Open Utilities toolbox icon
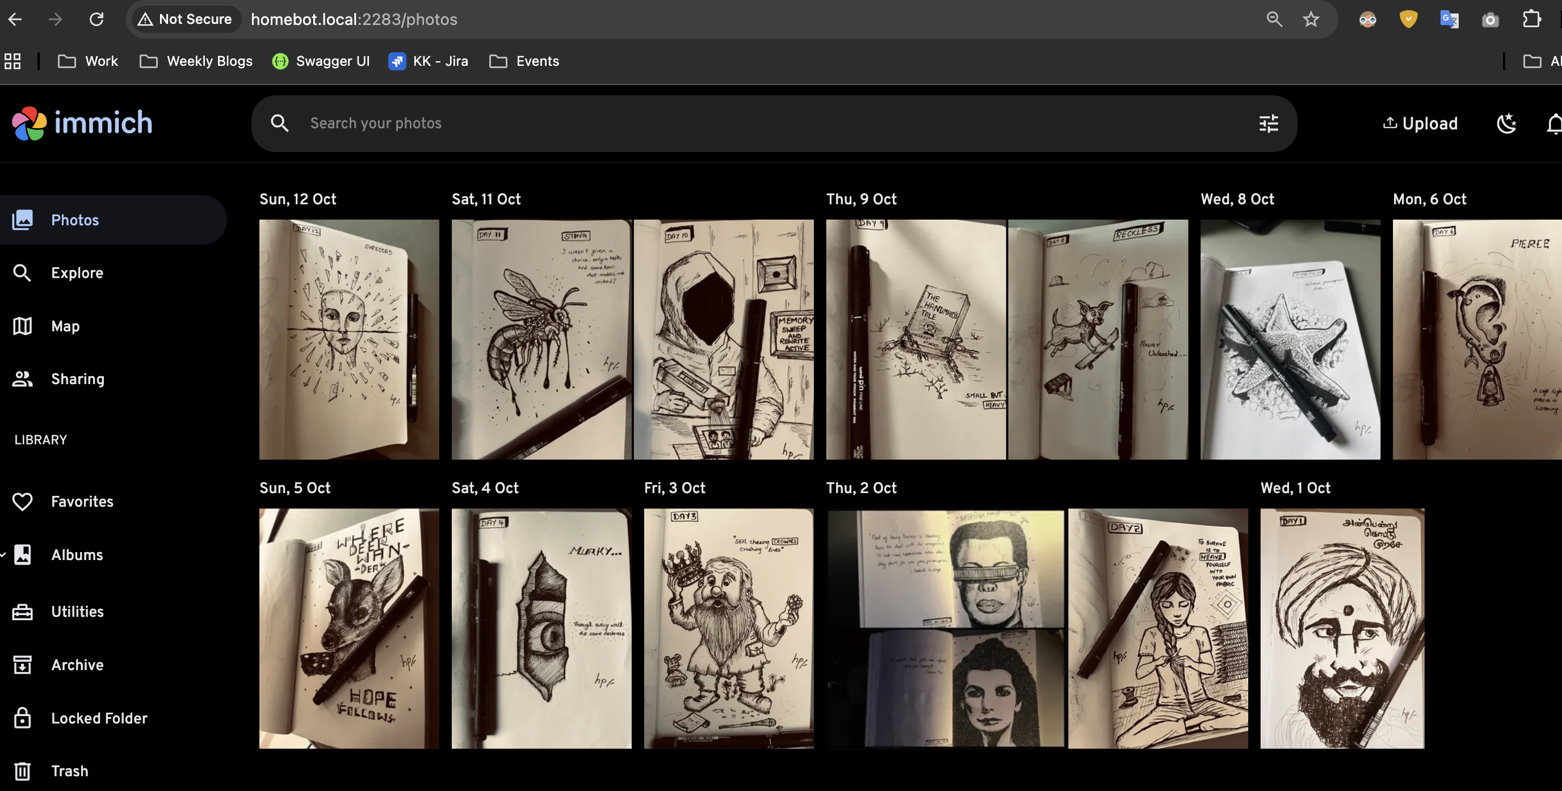1562x791 pixels. point(23,612)
